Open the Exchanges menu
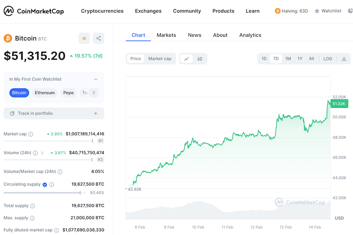The image size is (353, 235). 148,11
